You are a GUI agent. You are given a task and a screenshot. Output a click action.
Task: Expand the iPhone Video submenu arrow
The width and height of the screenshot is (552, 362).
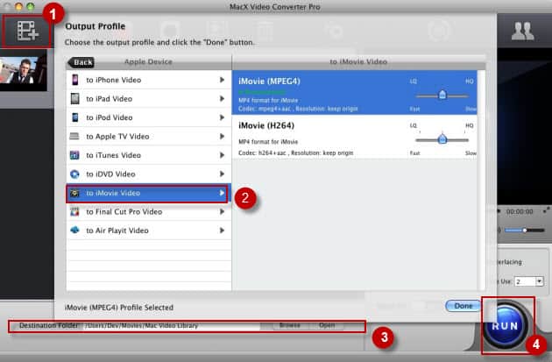coord(222,80)
